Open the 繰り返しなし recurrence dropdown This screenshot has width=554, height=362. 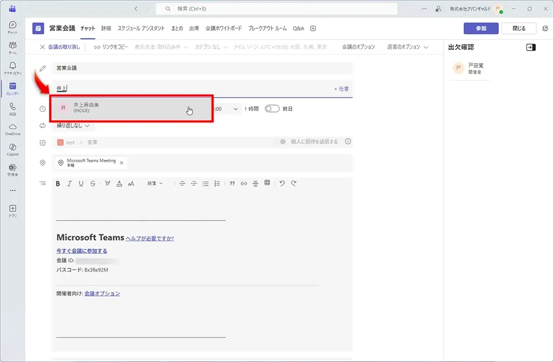(73, 126)
